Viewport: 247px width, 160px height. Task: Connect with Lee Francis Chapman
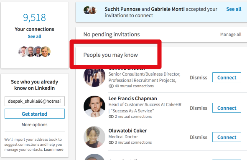(x=227, y=108)
